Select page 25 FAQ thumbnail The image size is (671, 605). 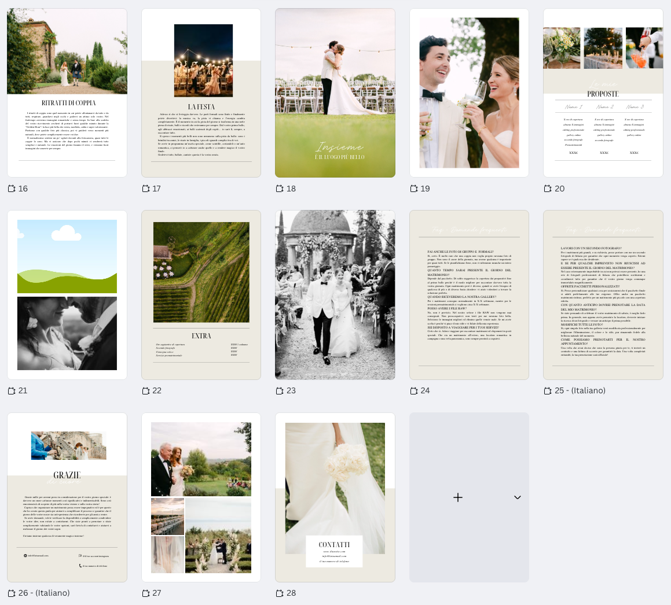(x=603, y=295)
